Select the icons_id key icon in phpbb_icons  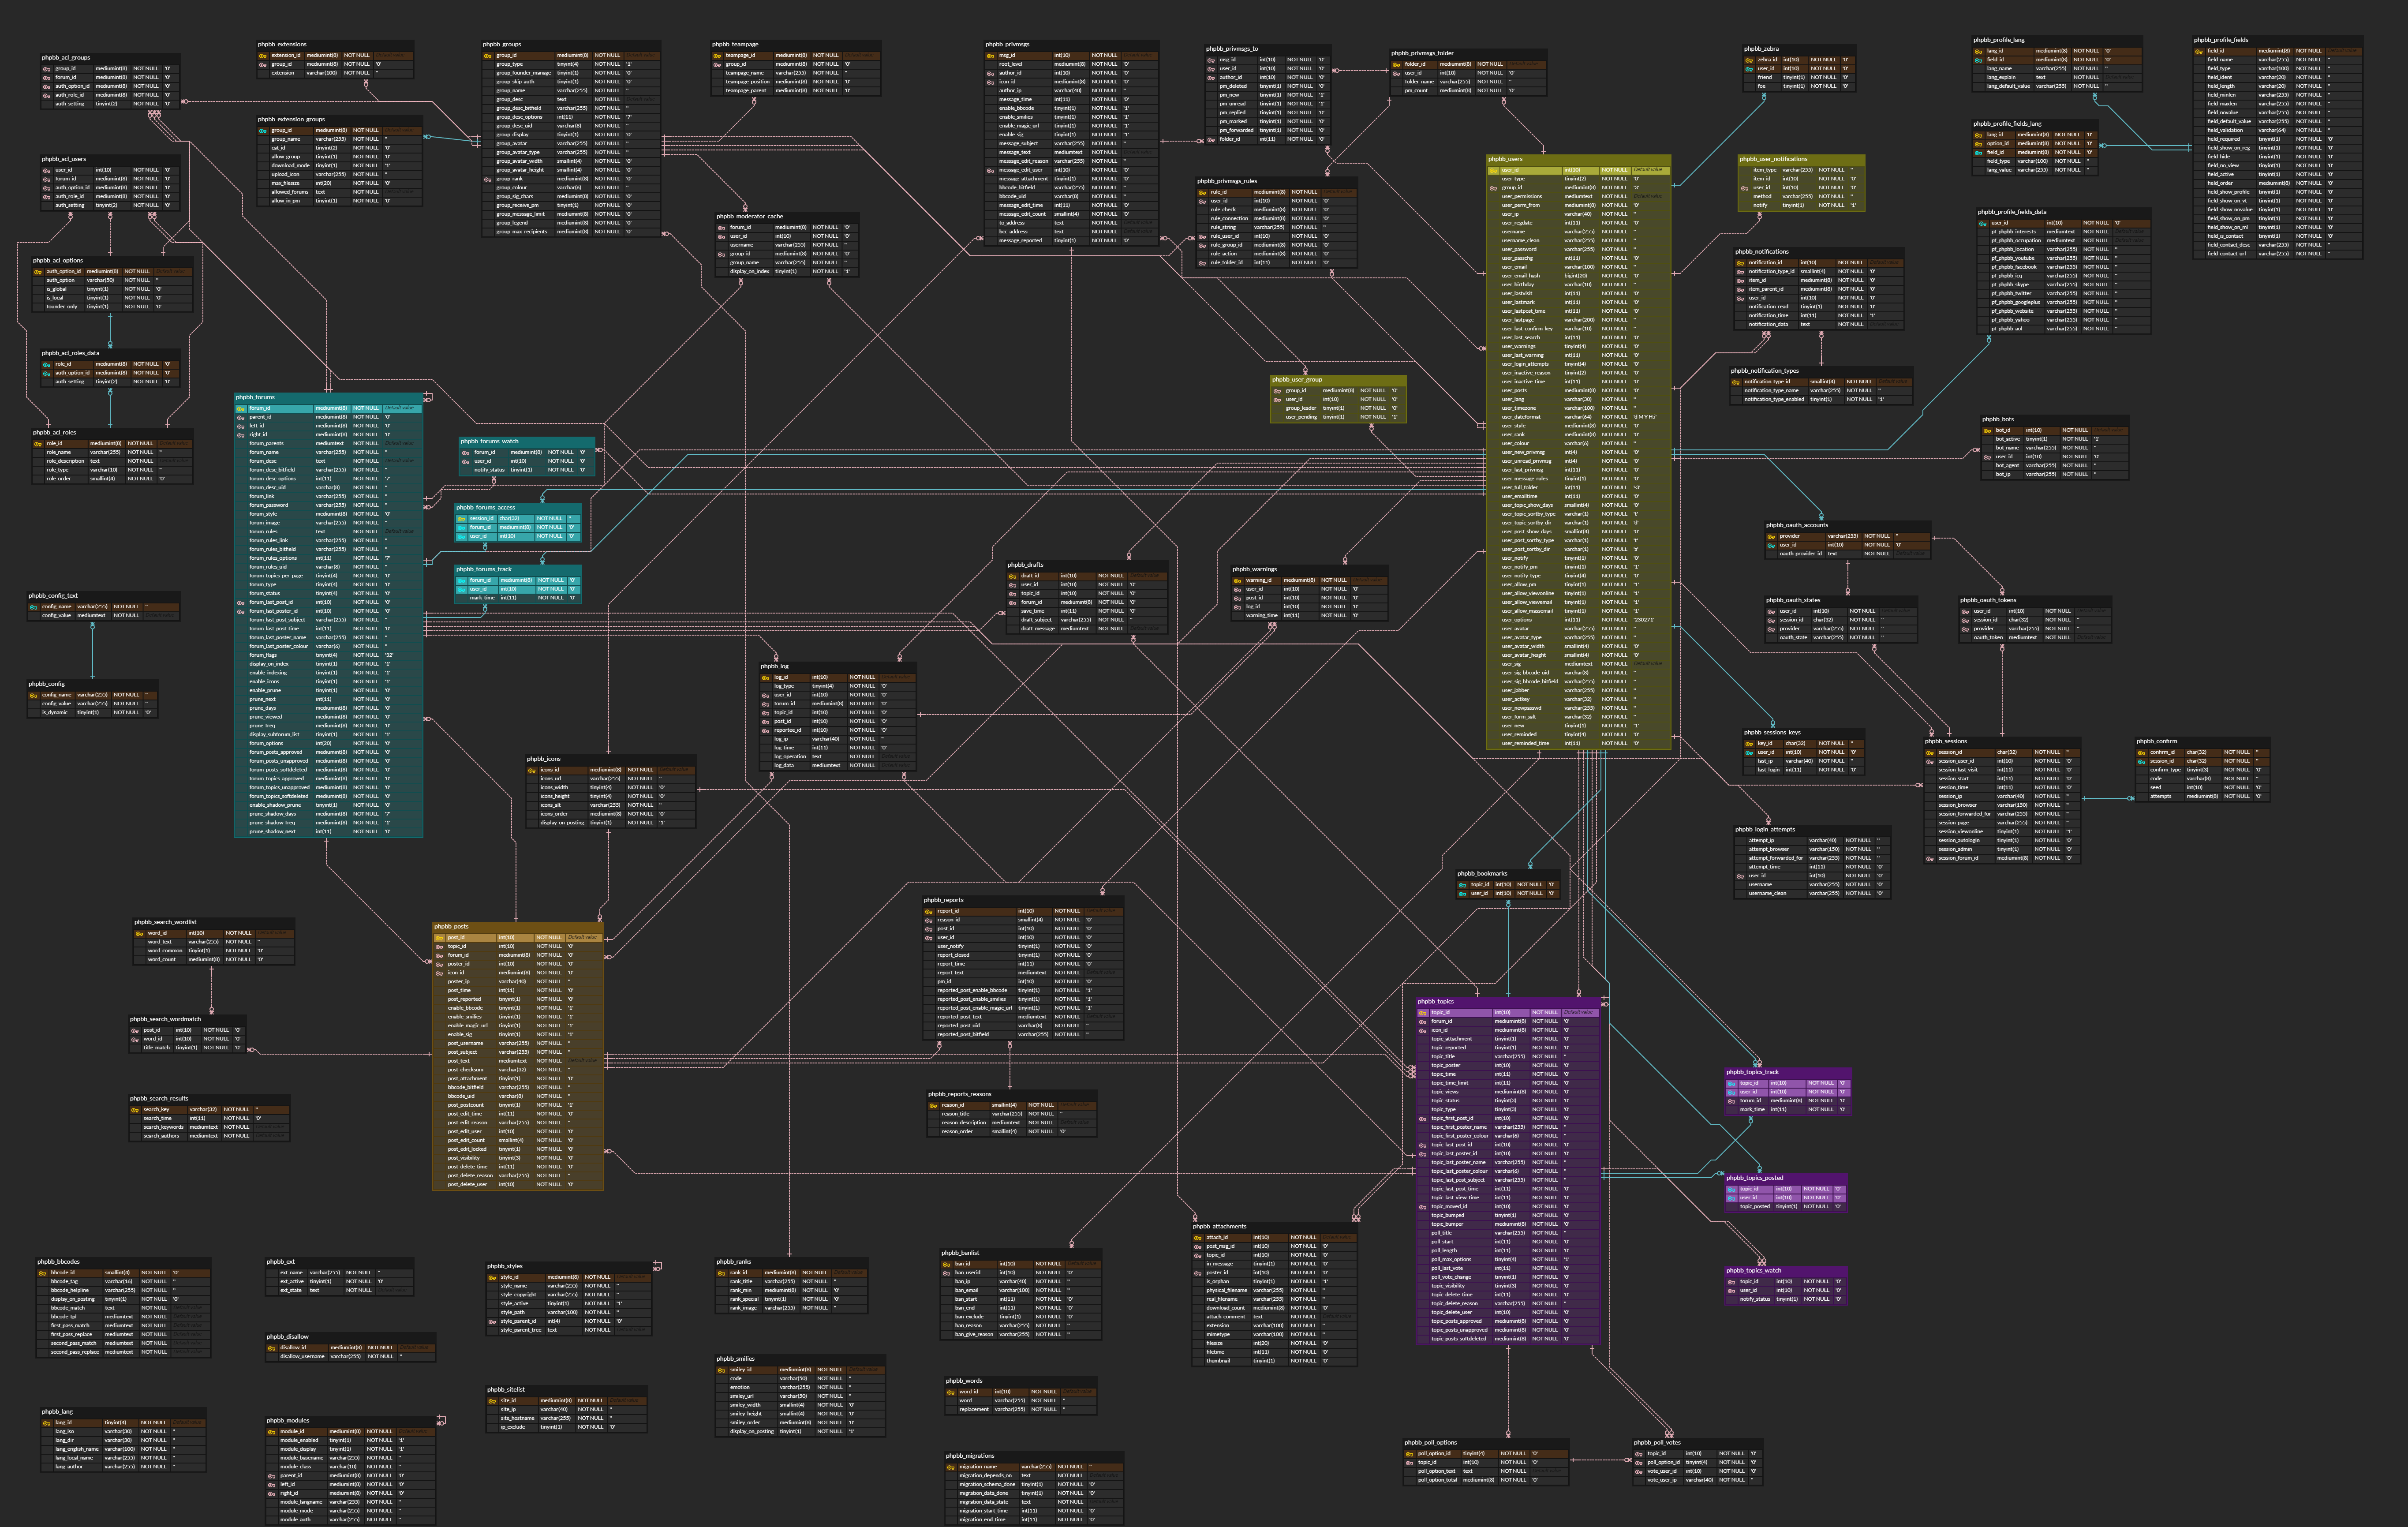[532, 770]
